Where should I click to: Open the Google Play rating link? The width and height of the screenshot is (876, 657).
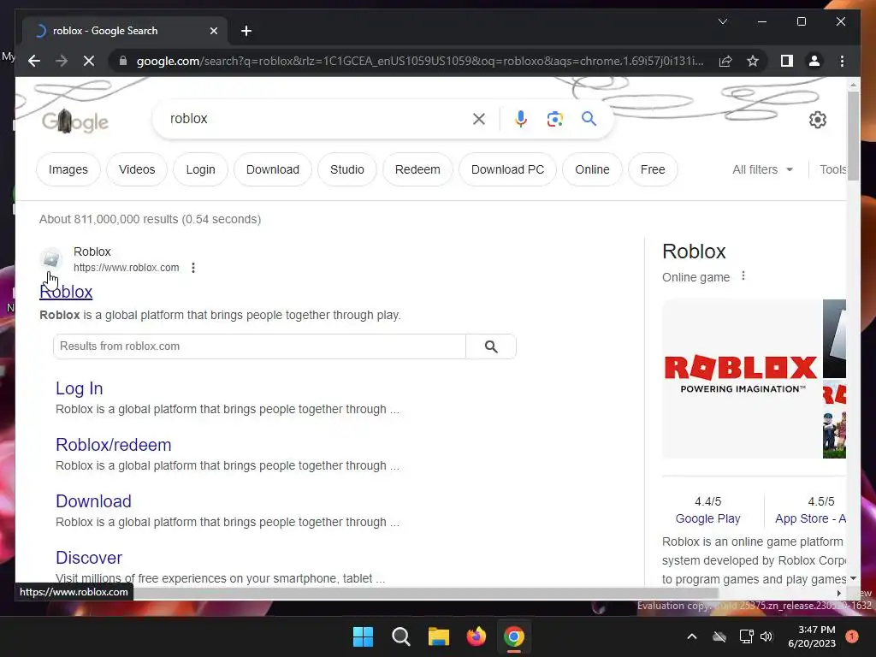pyautogui.click(x=707, y=518)
